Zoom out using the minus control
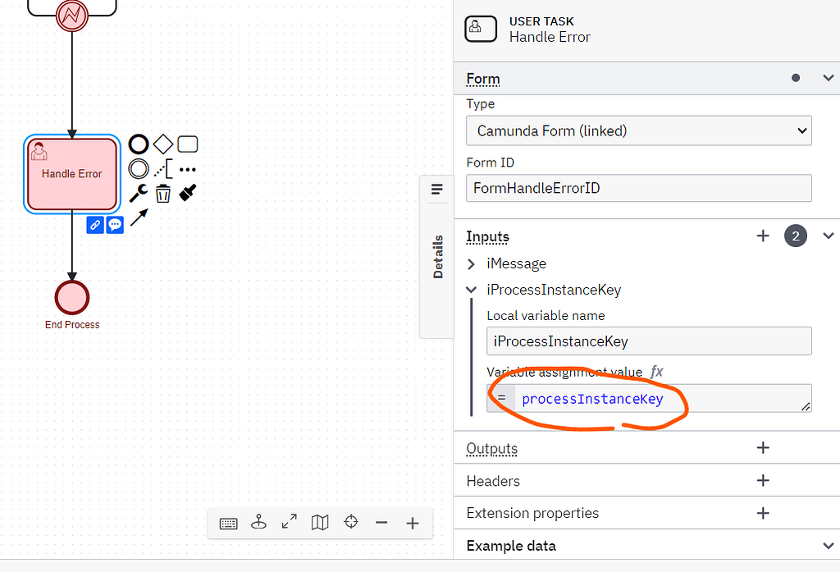 pos(381,523)
